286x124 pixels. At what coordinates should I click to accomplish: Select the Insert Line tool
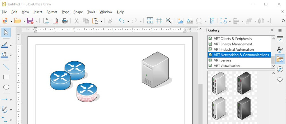[6, 67]
